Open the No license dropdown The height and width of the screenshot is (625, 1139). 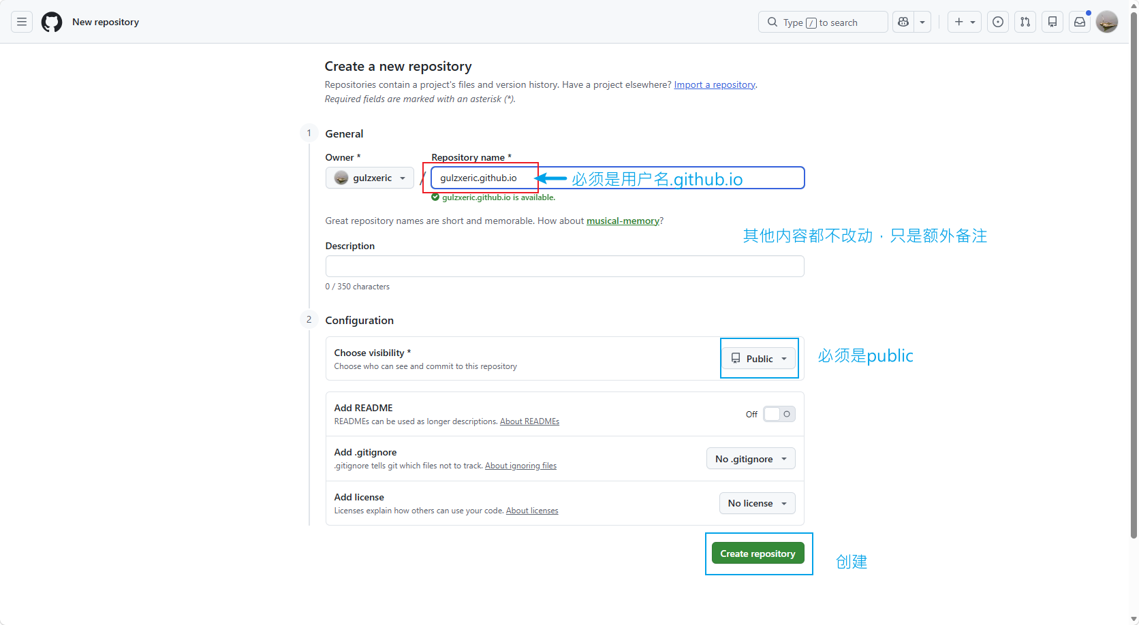757,503
